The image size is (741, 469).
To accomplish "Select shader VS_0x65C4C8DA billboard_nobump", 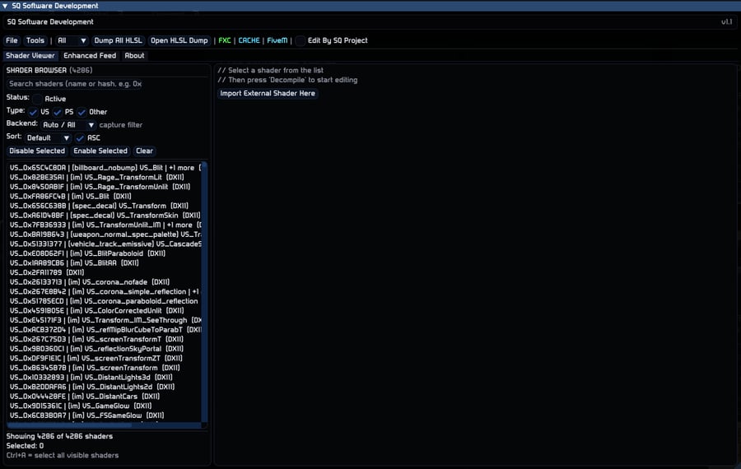I will click(x=105, y=168).
